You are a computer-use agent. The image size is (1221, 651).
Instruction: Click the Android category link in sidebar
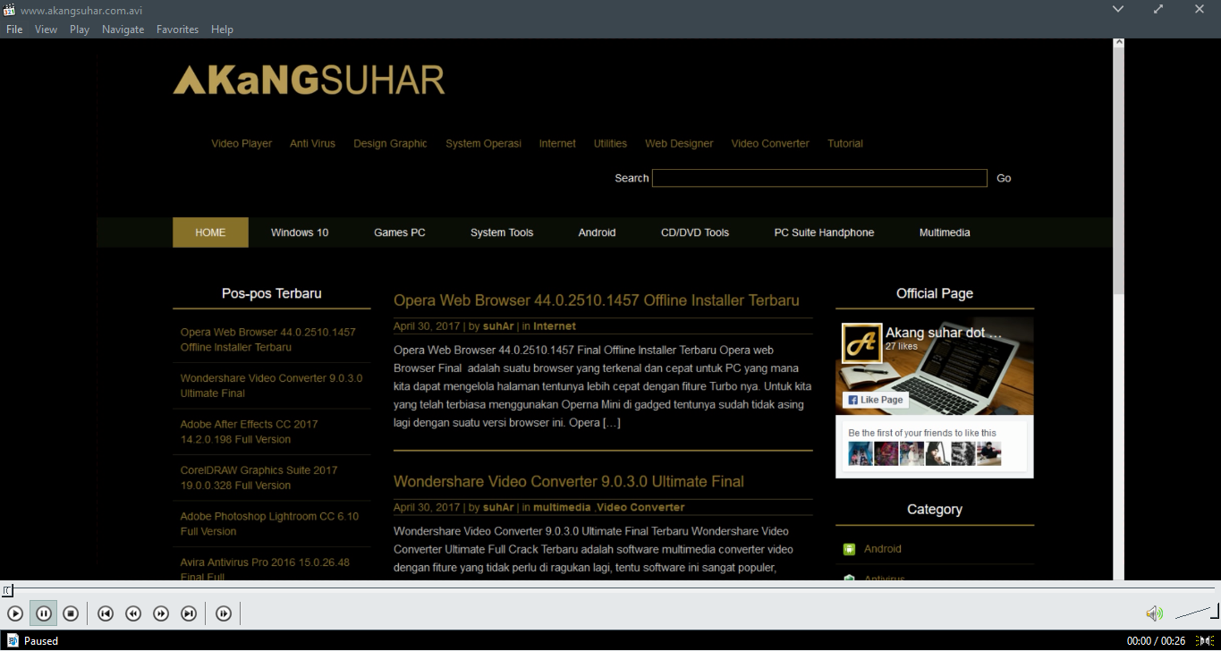pos(883,549)
